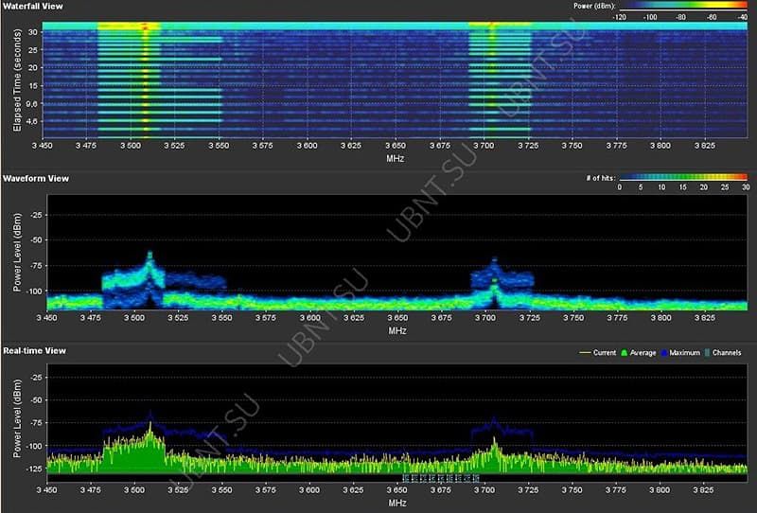This screenshot has width=757, height=513.
Task: Click the Average legend text label
Action: 643,353
